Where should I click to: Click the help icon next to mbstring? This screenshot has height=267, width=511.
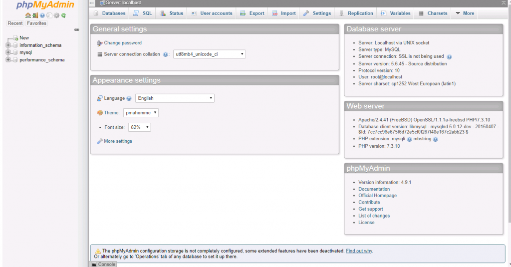coord(435,139)
